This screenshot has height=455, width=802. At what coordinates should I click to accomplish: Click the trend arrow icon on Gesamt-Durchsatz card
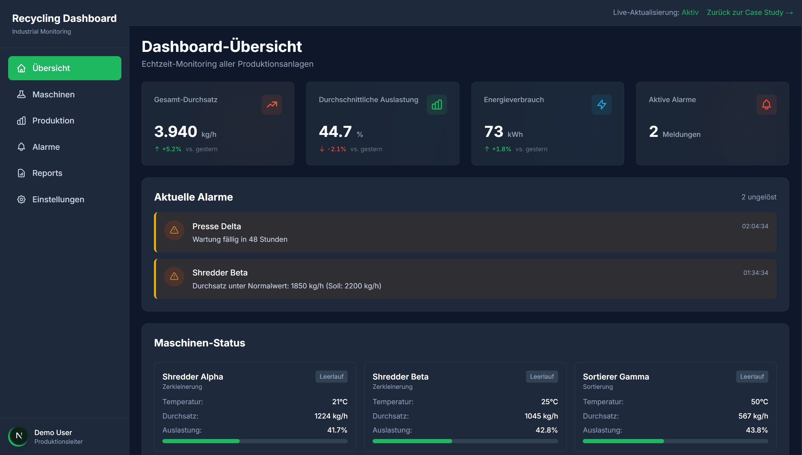click(271, 104)
